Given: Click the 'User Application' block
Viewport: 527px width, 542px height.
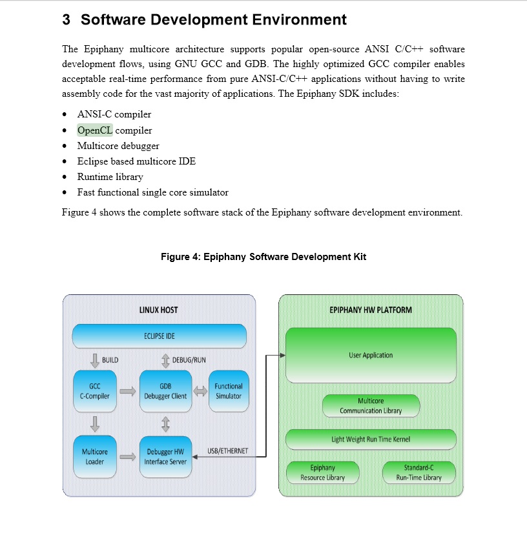Looking at the screenshot, I should [x=371, y=356].
